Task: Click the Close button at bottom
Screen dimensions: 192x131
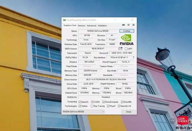Action: tap(129, 112)
